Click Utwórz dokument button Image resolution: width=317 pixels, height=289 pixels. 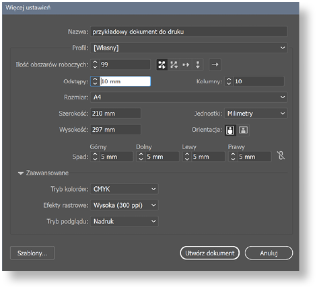pos(210,253)
